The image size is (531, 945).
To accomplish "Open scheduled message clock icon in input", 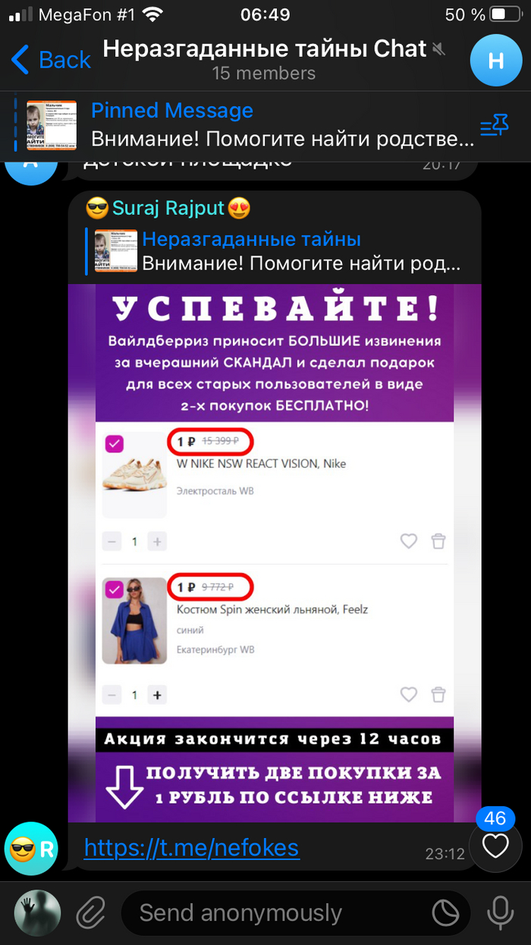I will click(446, 912).
